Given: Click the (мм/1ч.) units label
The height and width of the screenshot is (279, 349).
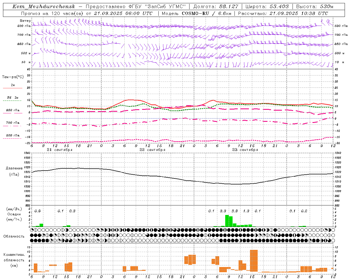Looking at the screenshot, I should [x=14, y=219].
